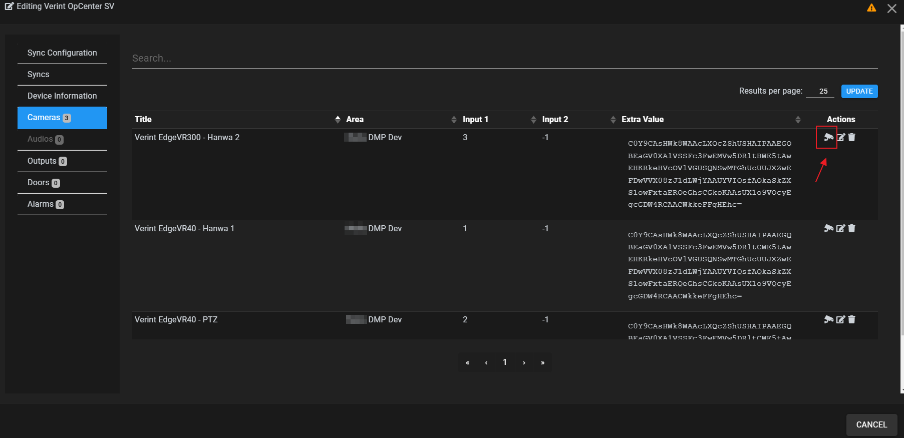Go to previous page of results
The image size is (904, 438).
pyautogui.click(x=486, y=362)
